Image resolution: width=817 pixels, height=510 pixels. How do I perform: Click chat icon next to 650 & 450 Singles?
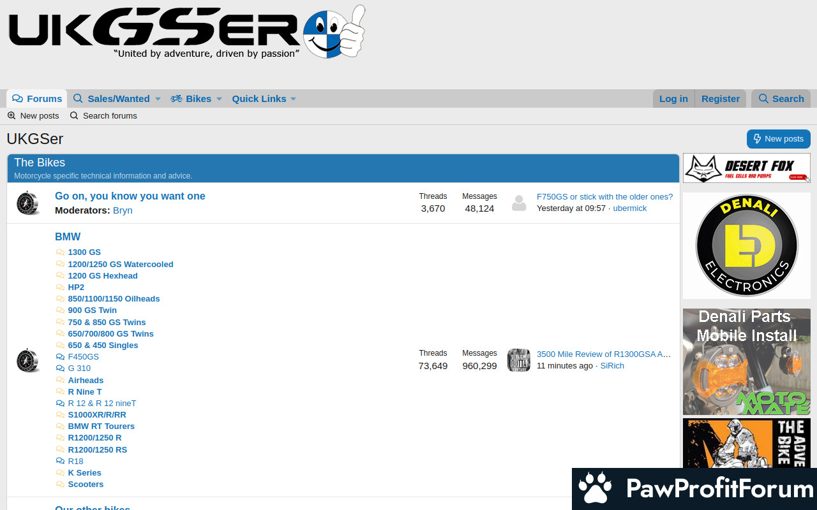coord(60,346)
